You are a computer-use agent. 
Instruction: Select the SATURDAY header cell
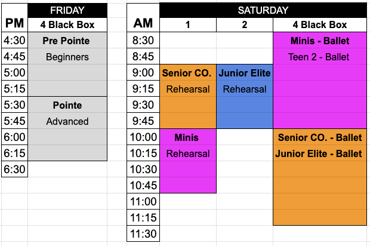263,10
